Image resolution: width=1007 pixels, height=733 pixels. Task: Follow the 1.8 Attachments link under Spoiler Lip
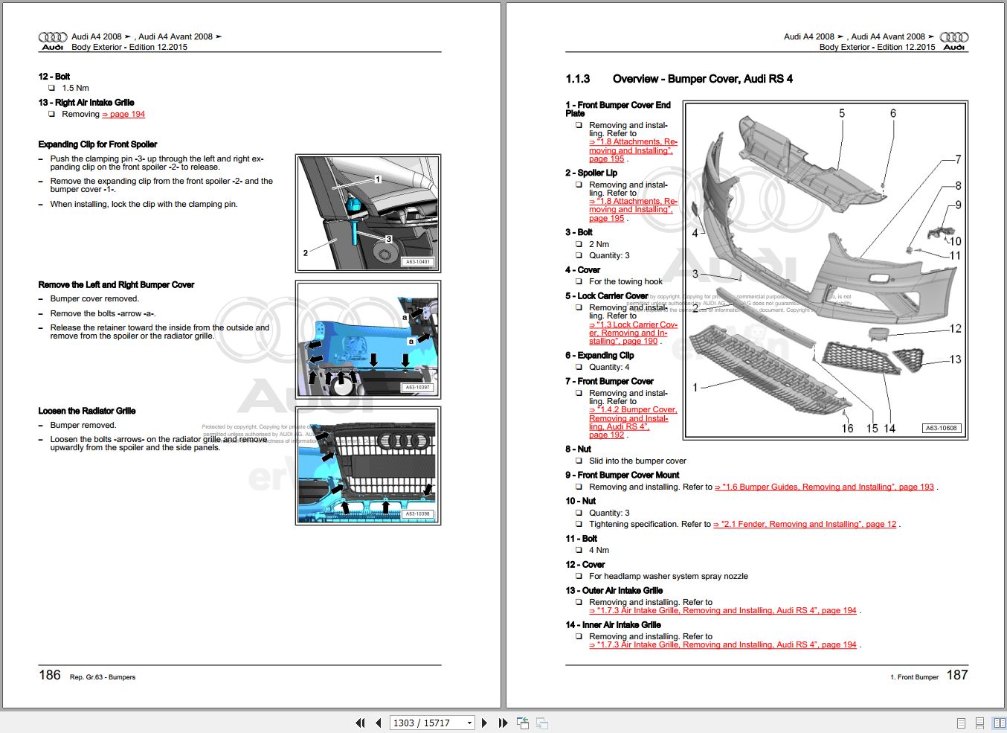click(633, 210)
